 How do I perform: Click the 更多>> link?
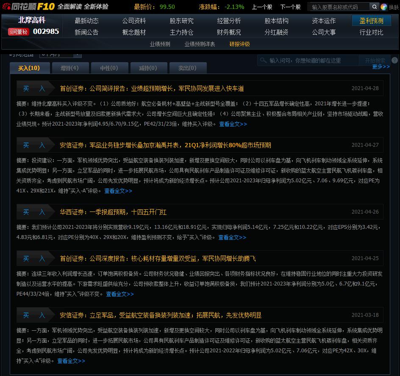(x=380, y=67)
